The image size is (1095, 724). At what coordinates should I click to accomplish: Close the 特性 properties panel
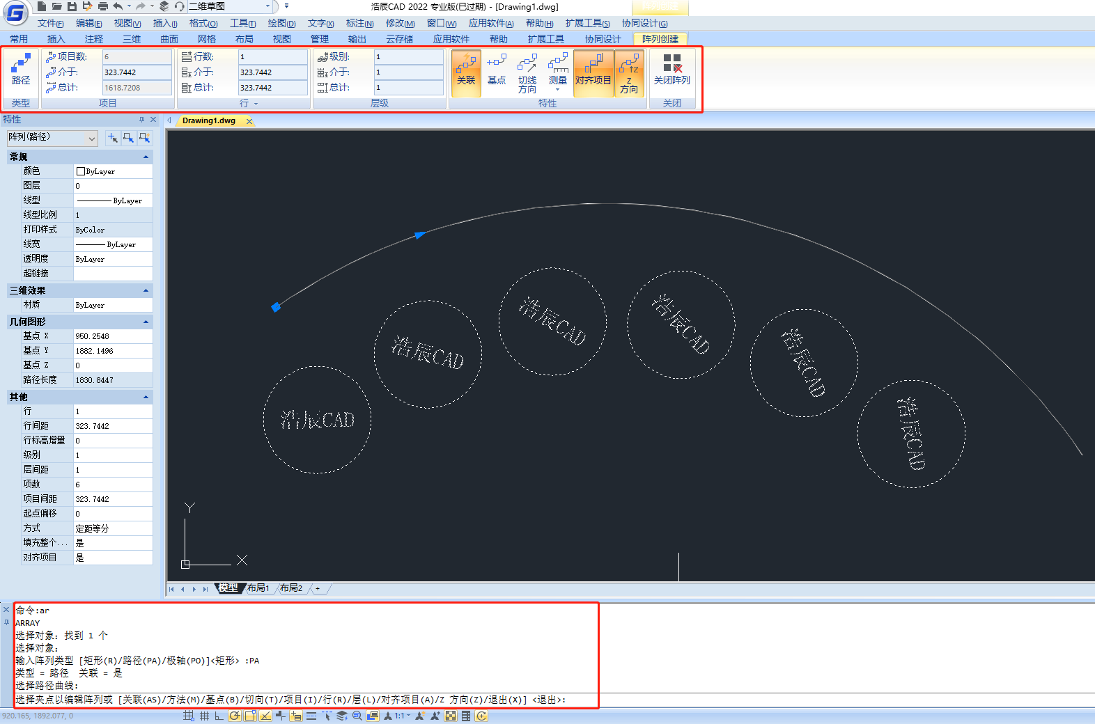point(153,120)
